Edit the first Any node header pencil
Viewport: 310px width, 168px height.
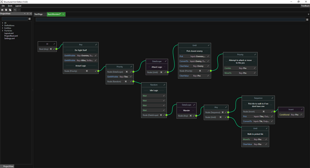pos(96,45)
